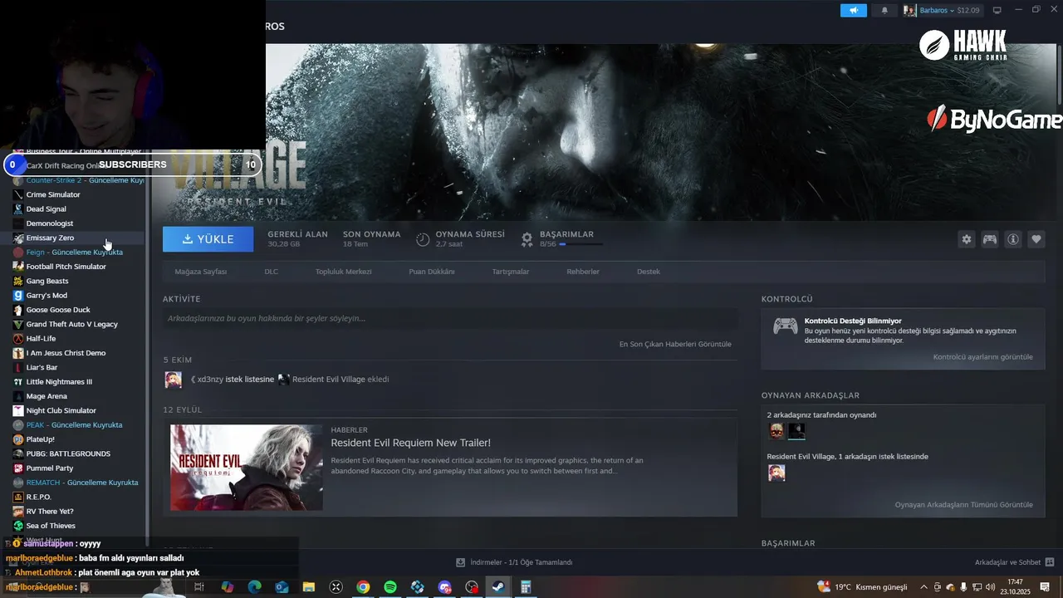Add game to favorites with heart icon

point(1036,239)
